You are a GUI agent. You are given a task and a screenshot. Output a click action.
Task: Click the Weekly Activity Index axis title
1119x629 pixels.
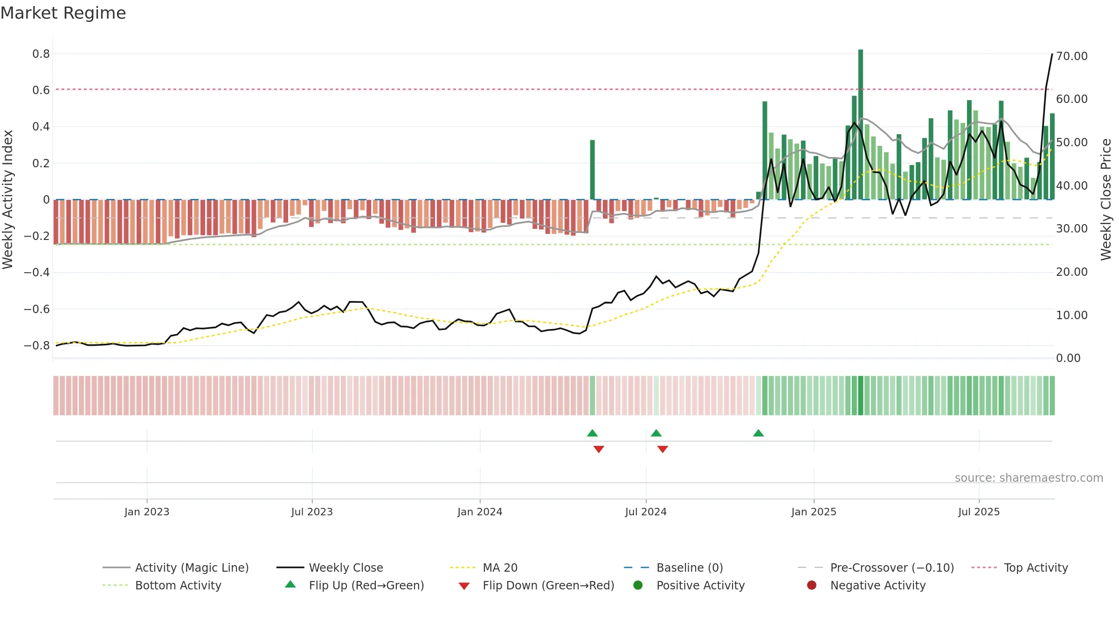pyautogui.click(x=8, y=199)
